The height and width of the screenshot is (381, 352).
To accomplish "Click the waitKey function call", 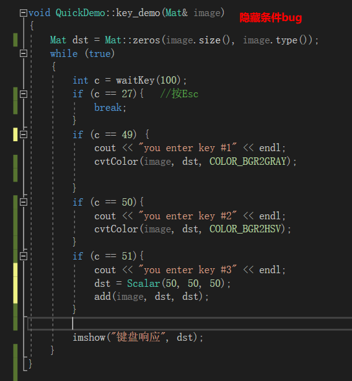I will click(x=135, y=80).
